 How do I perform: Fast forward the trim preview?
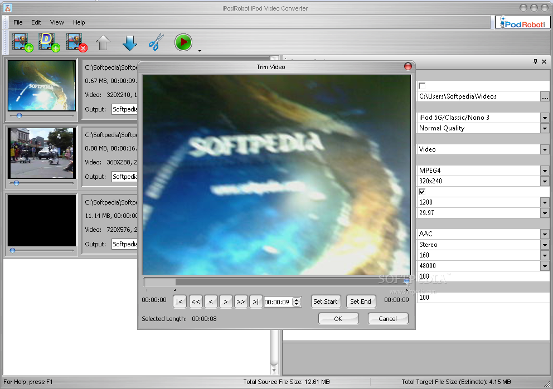tap(241, 302)
